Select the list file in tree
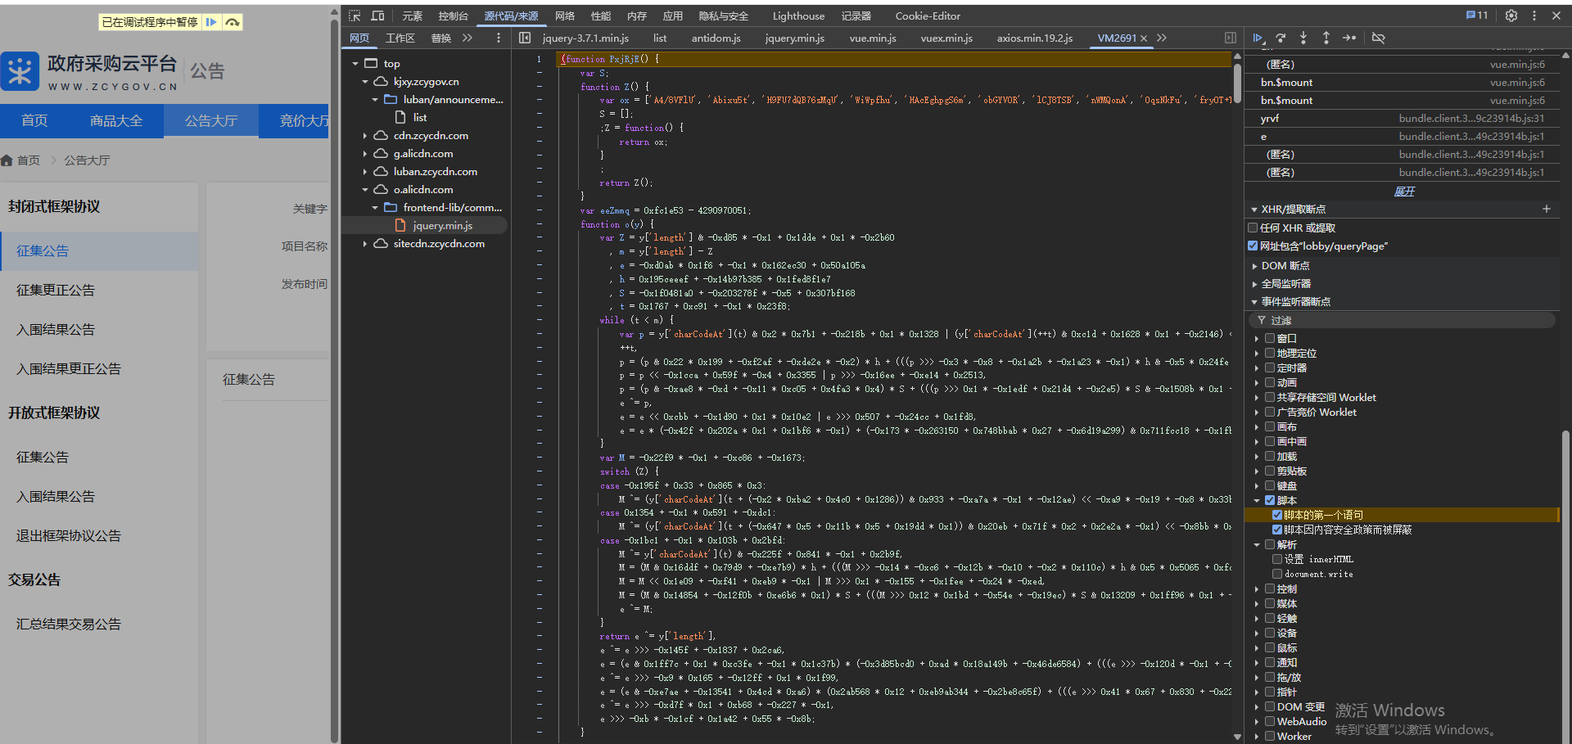This screenshot has width=1572, height=744. [419, 117]
